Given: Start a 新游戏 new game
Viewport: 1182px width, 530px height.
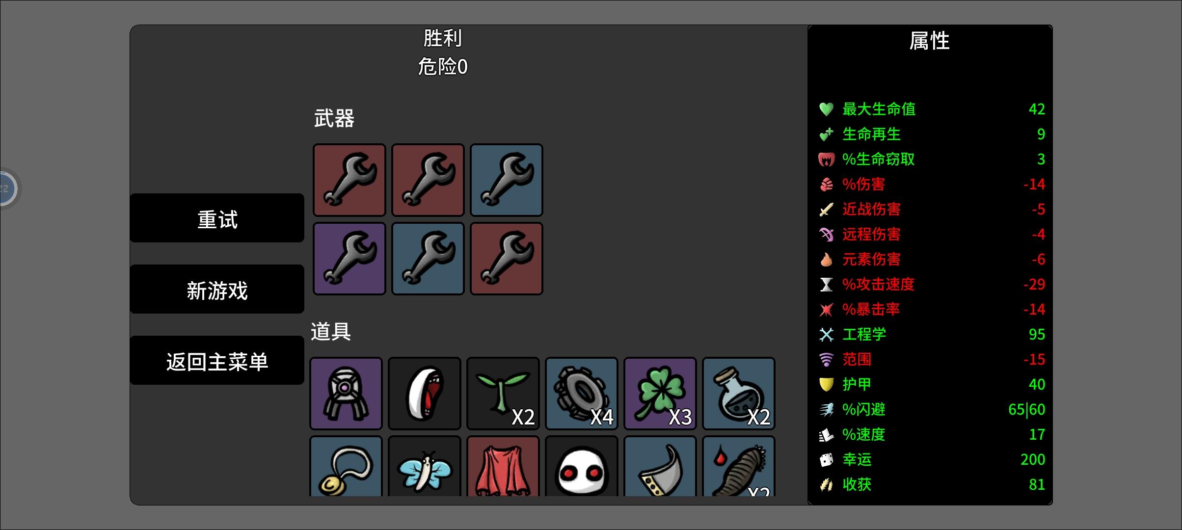Looking at the screenshot, I should (x=217, y=289).
